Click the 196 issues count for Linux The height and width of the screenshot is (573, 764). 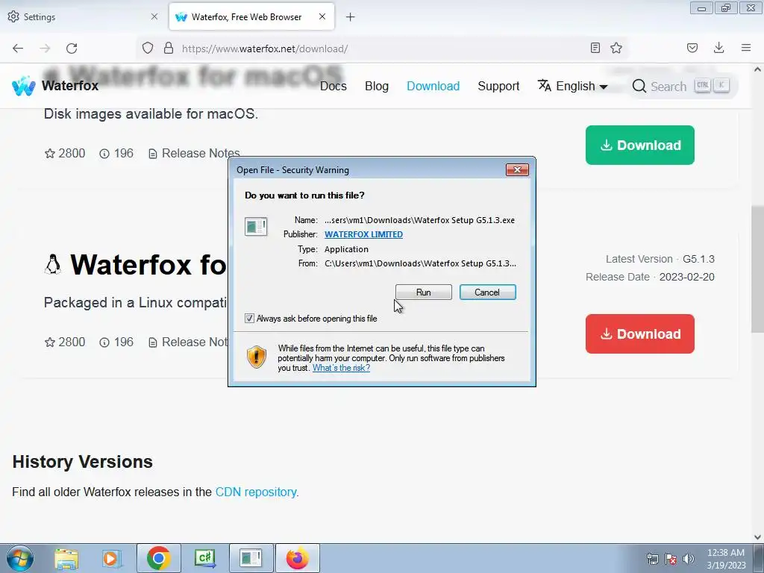116,342
